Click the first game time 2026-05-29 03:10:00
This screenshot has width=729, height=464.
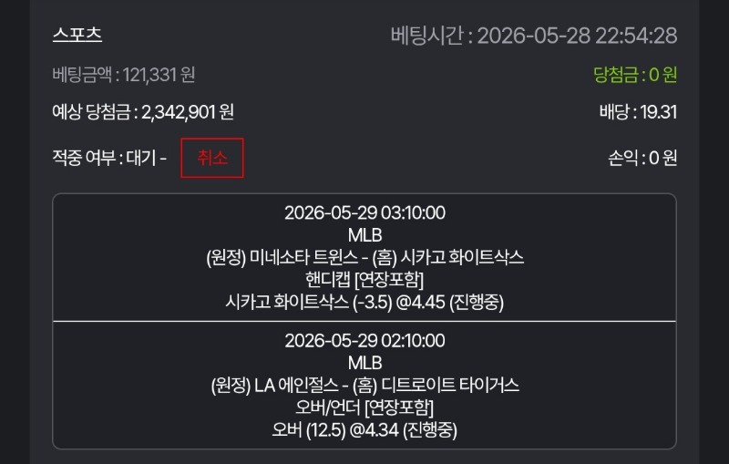(x=365, y=213)
